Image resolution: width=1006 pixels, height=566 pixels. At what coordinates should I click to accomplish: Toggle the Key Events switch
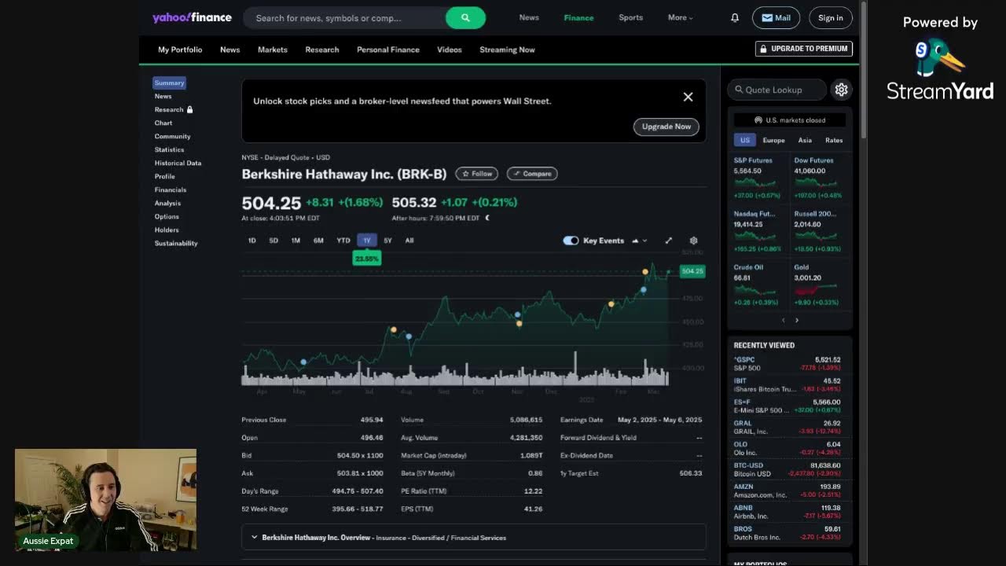(x=571, y=241)
